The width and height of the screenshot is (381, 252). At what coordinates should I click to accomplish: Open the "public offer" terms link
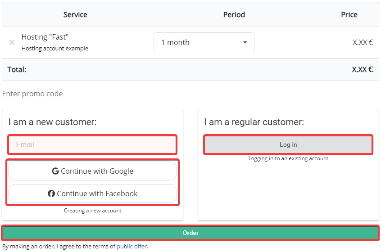(x=132, y=246)
